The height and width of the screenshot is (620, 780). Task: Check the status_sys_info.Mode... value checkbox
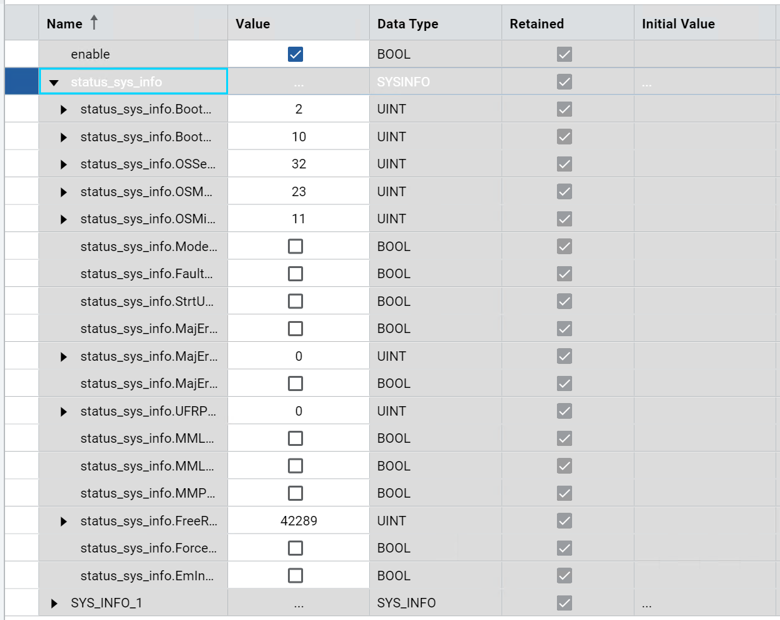(295, 247)
